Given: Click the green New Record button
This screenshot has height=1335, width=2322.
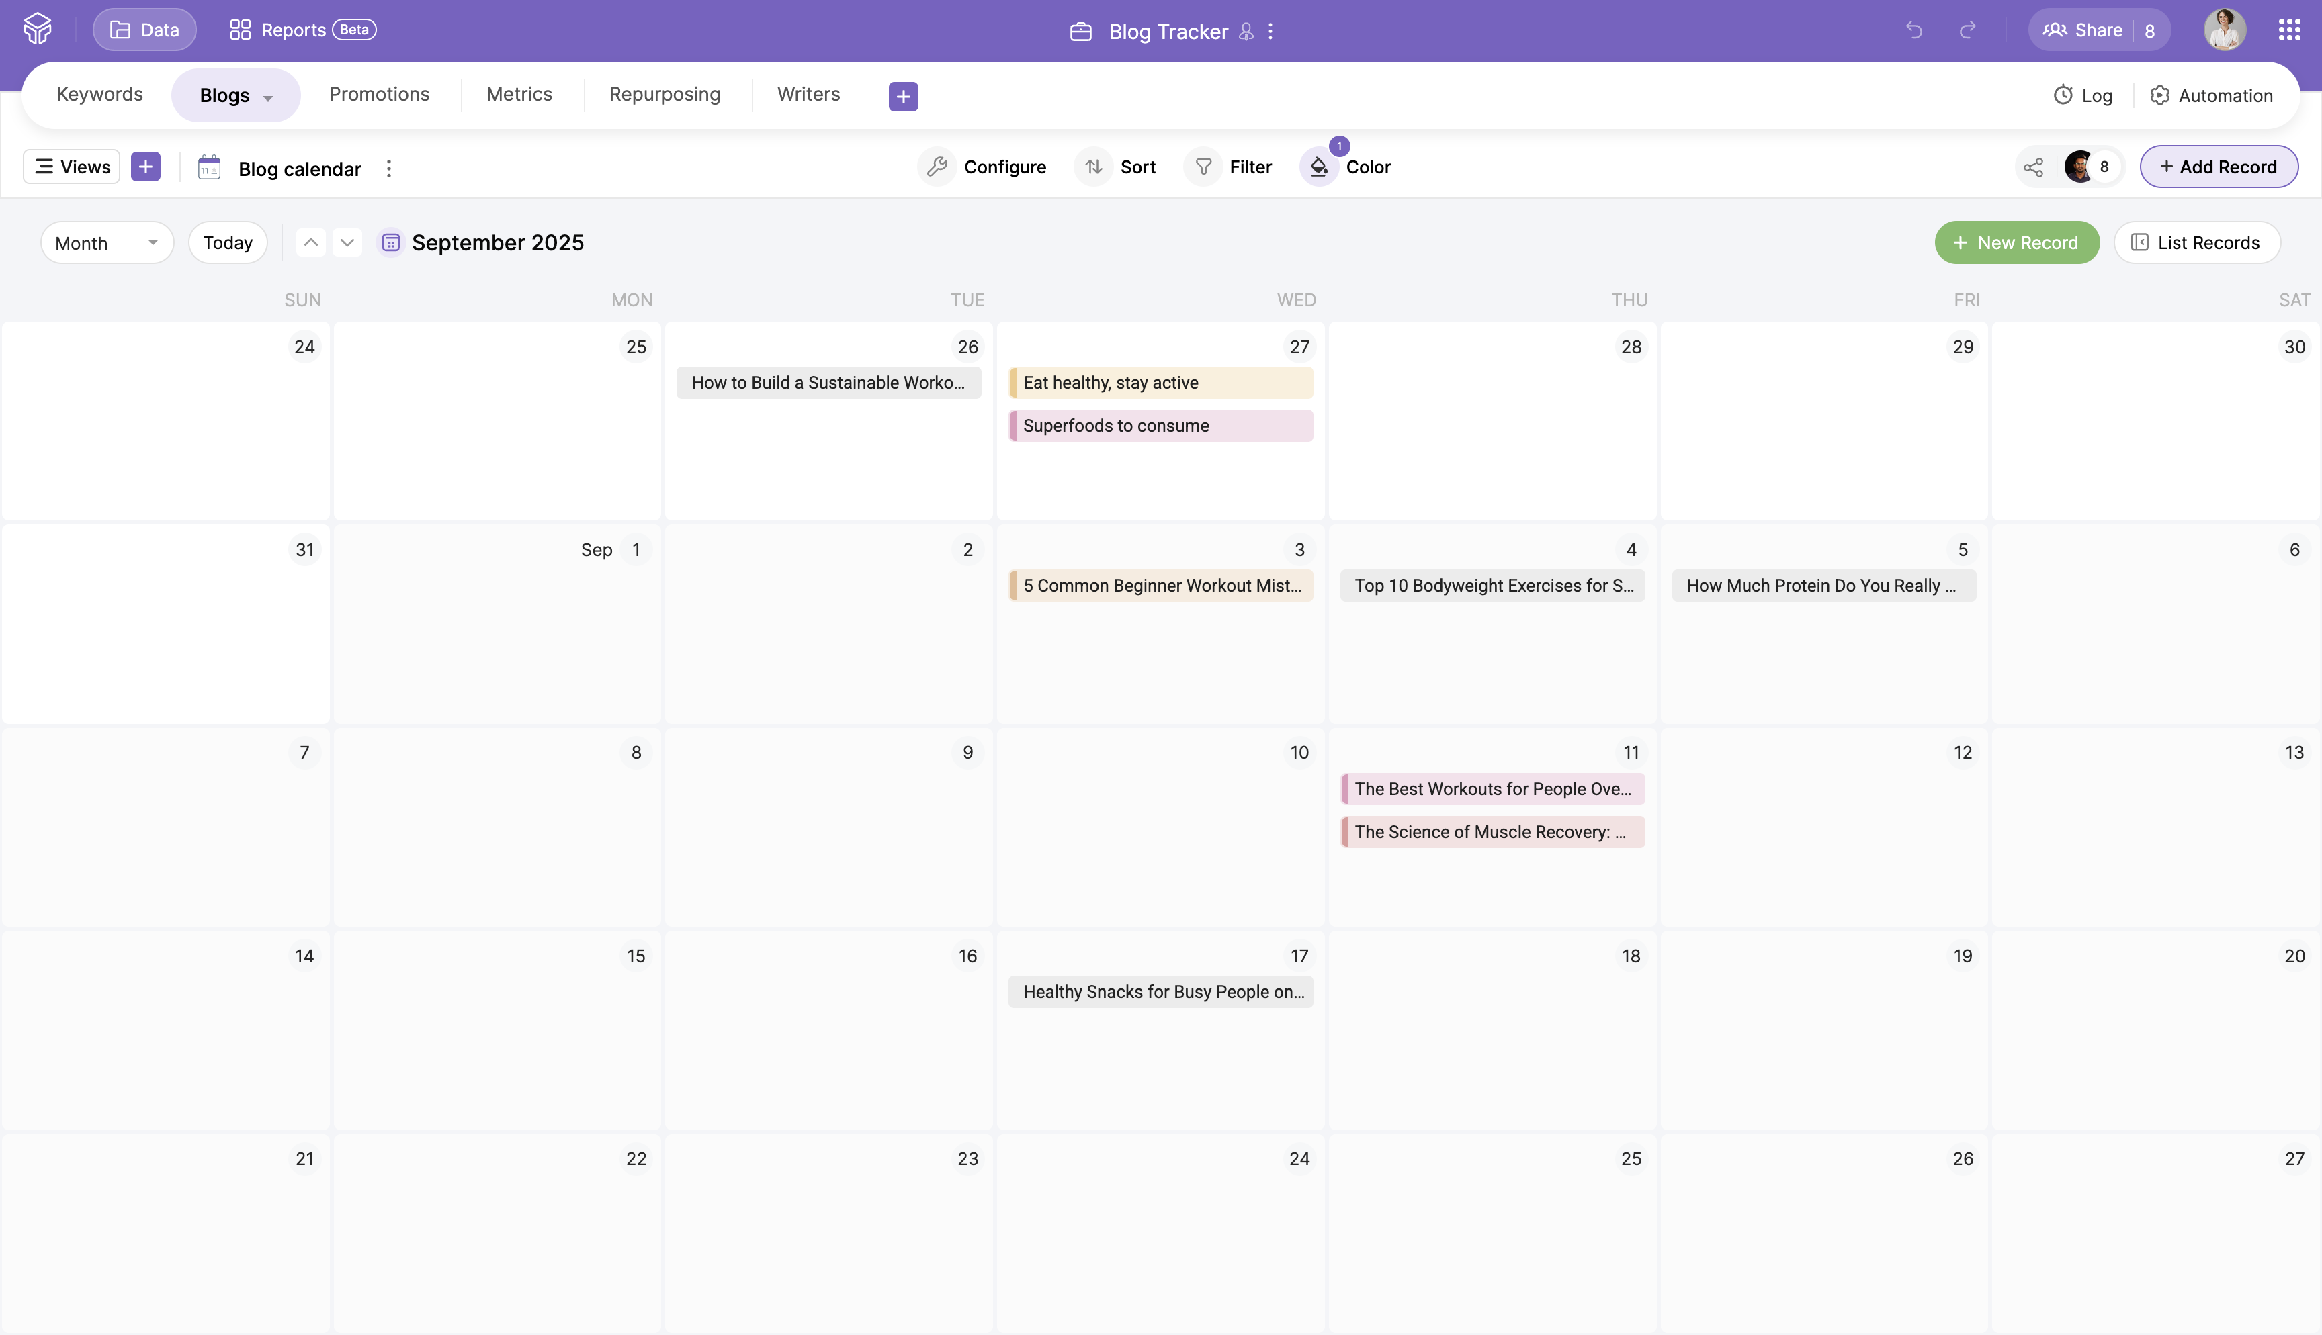Looking at the screenshot, I should [2016, 243].
